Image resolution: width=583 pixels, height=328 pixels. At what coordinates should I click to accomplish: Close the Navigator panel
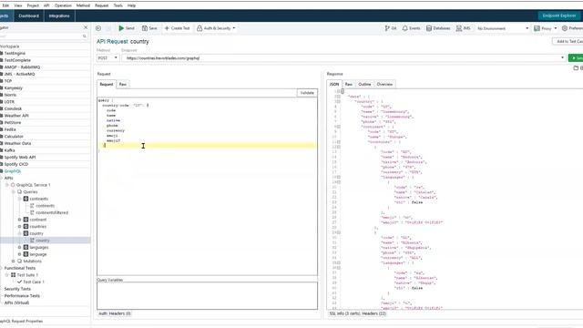tap(86, 27)
